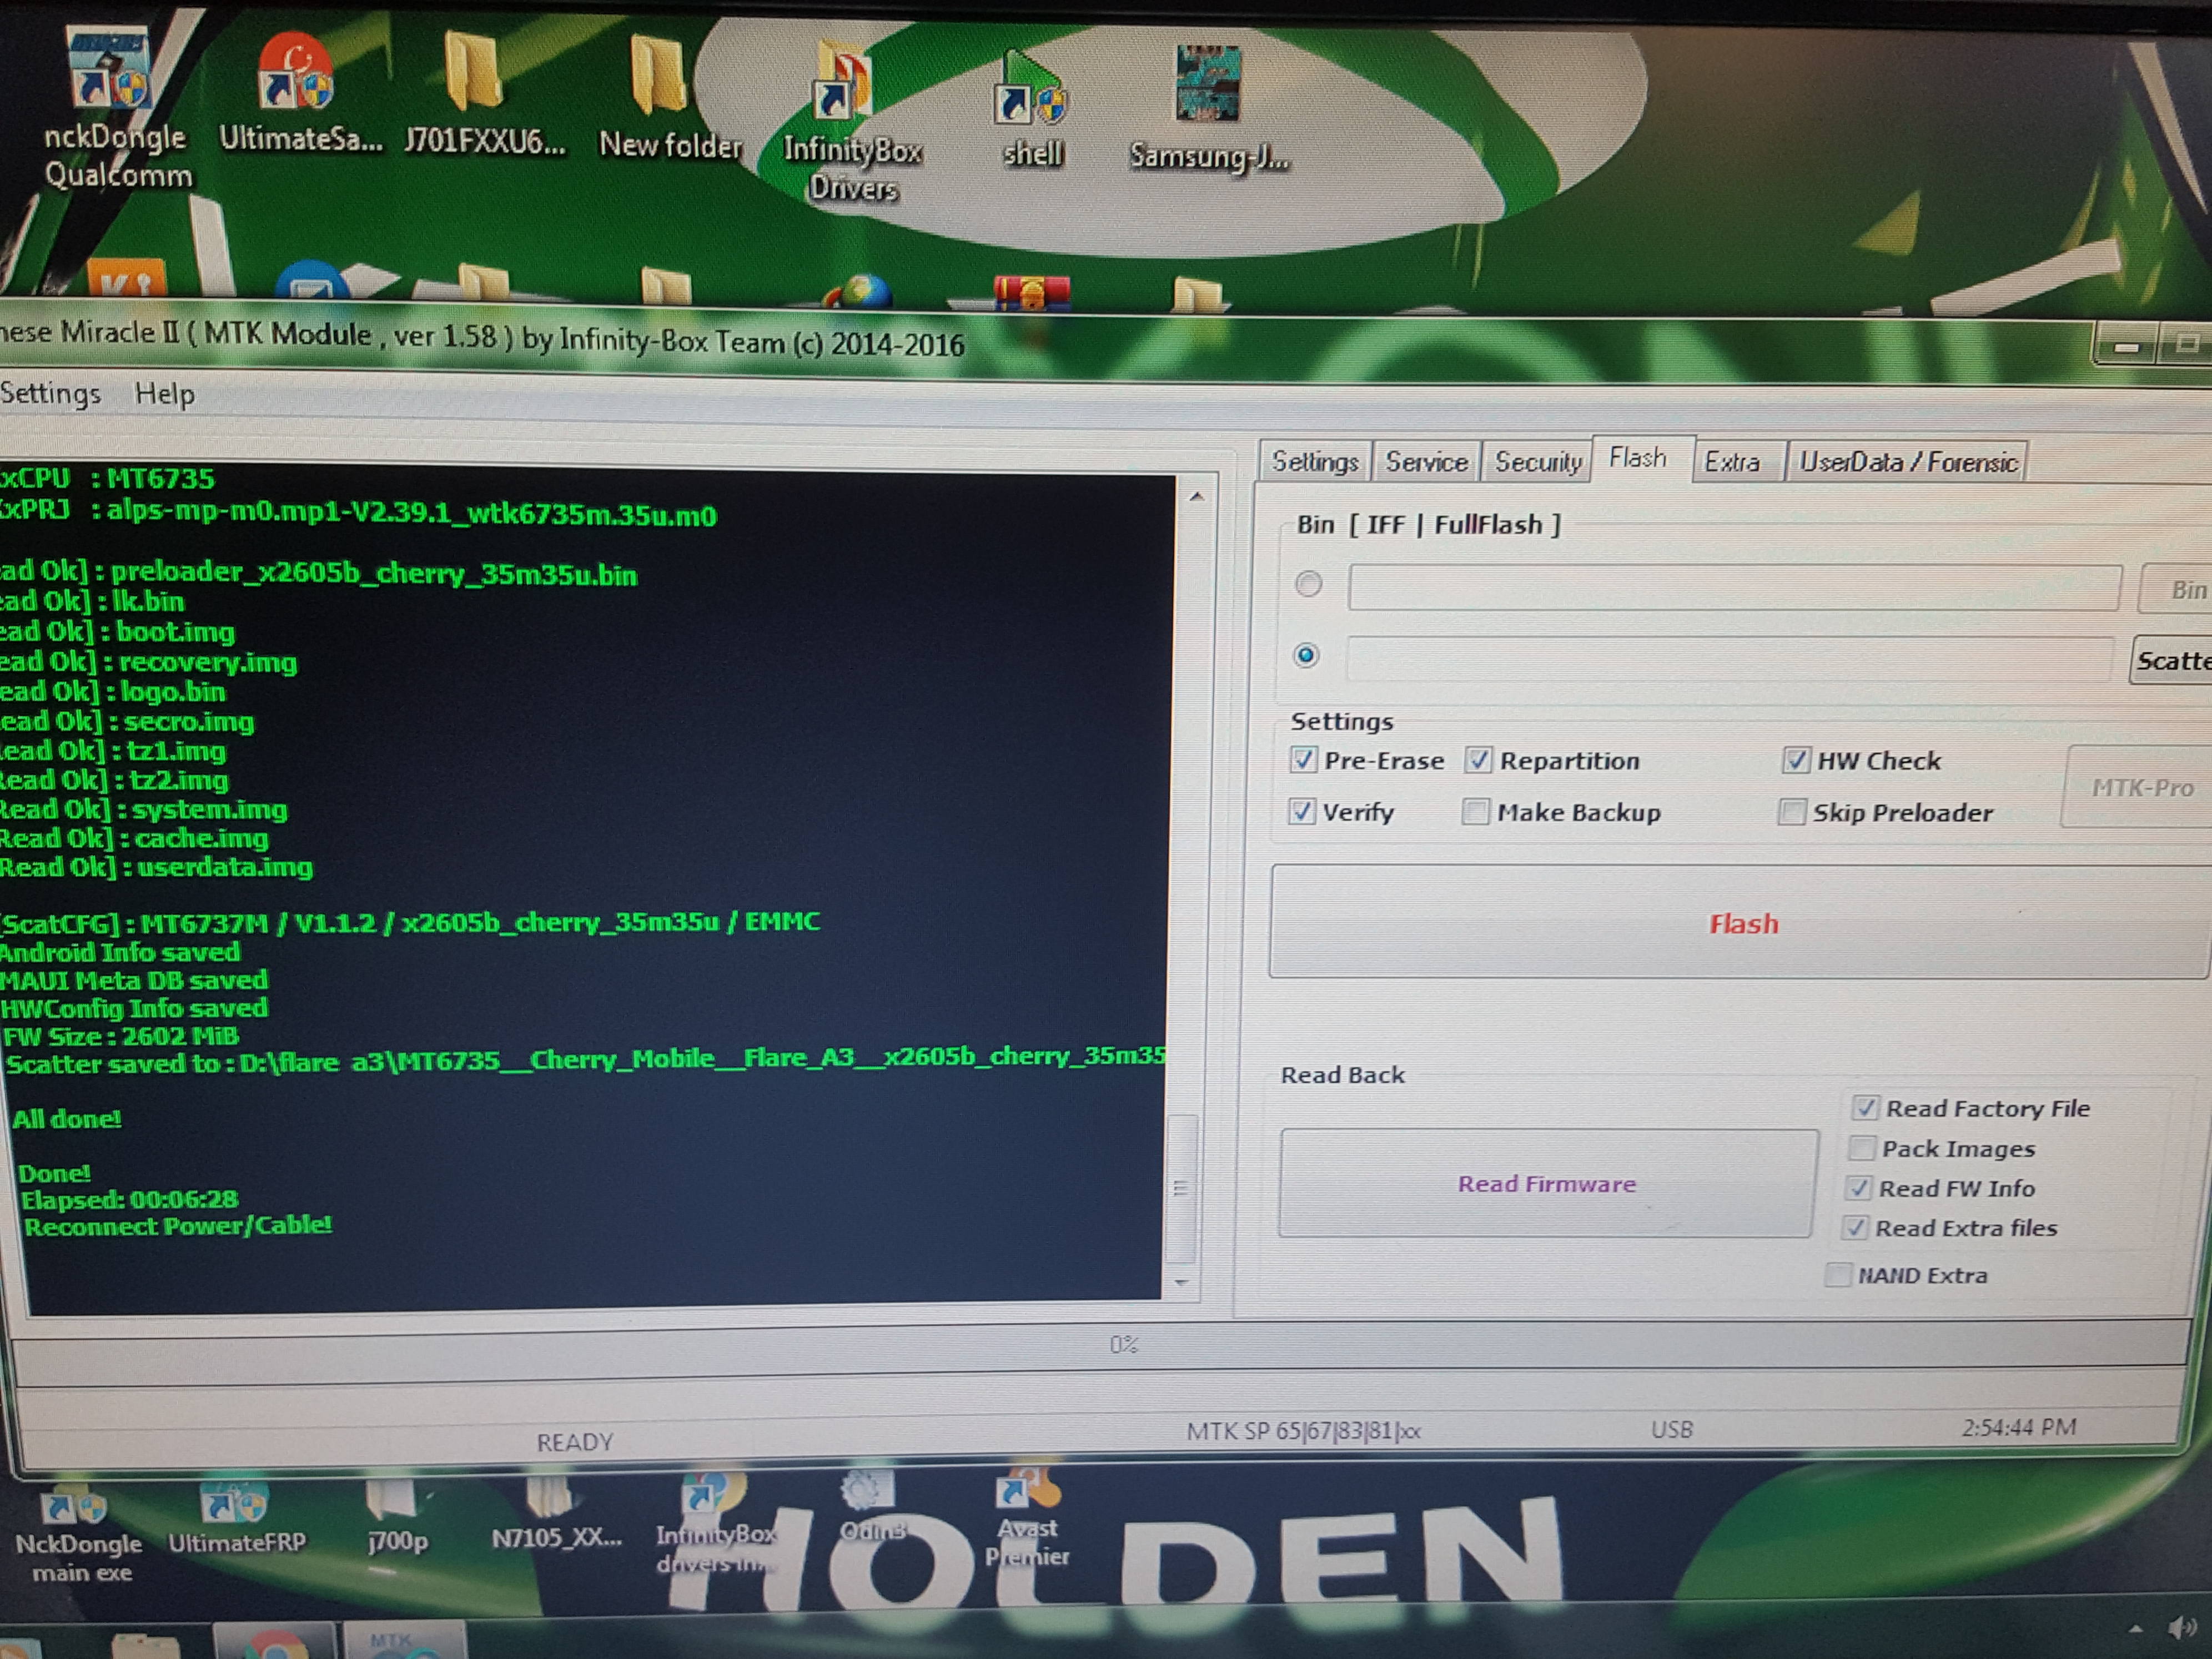Select the Bin file radio button
Image resolution: width=2212 pixels, height=1659 pixels.
(1308, 584)
